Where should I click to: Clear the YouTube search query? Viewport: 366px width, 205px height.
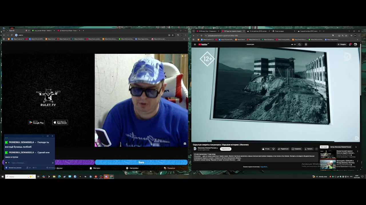point(295,44)
